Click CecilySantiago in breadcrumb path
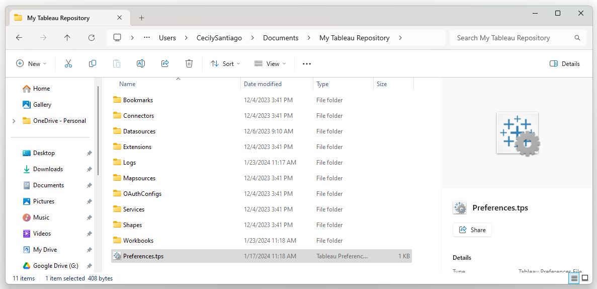The height and width of the screenshot is (289, 597). pyautogui.click(x=219, y=38)
